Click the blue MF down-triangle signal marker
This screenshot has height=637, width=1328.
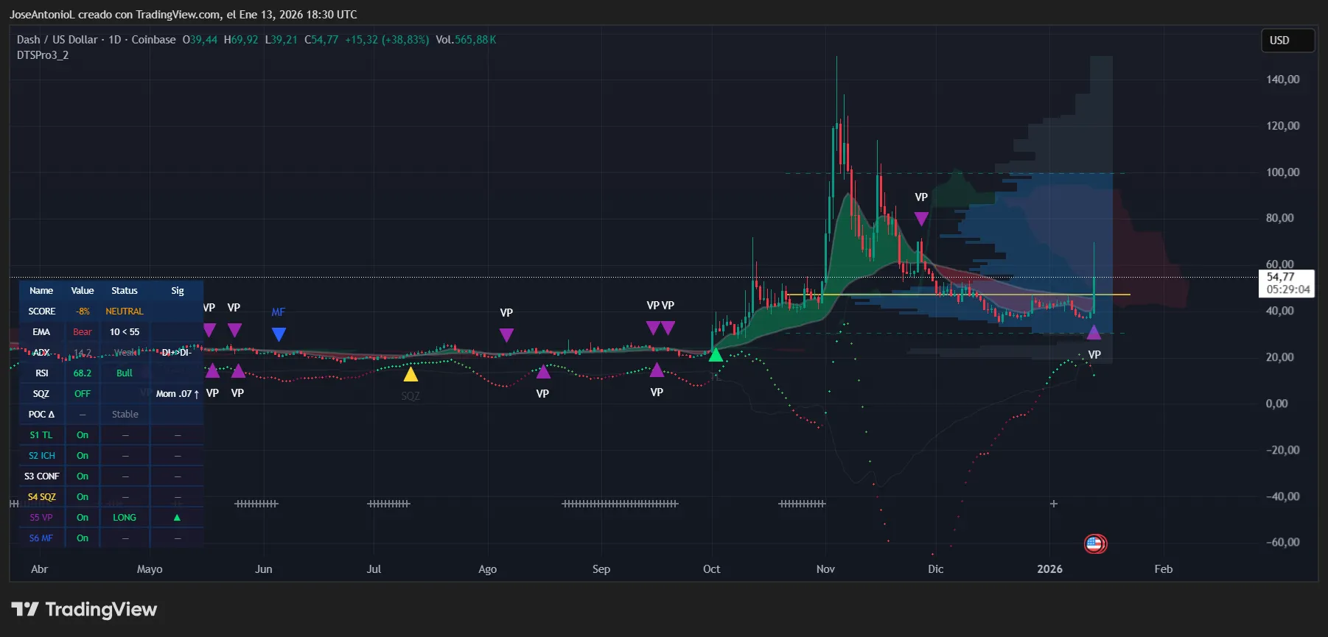point(279,334)
